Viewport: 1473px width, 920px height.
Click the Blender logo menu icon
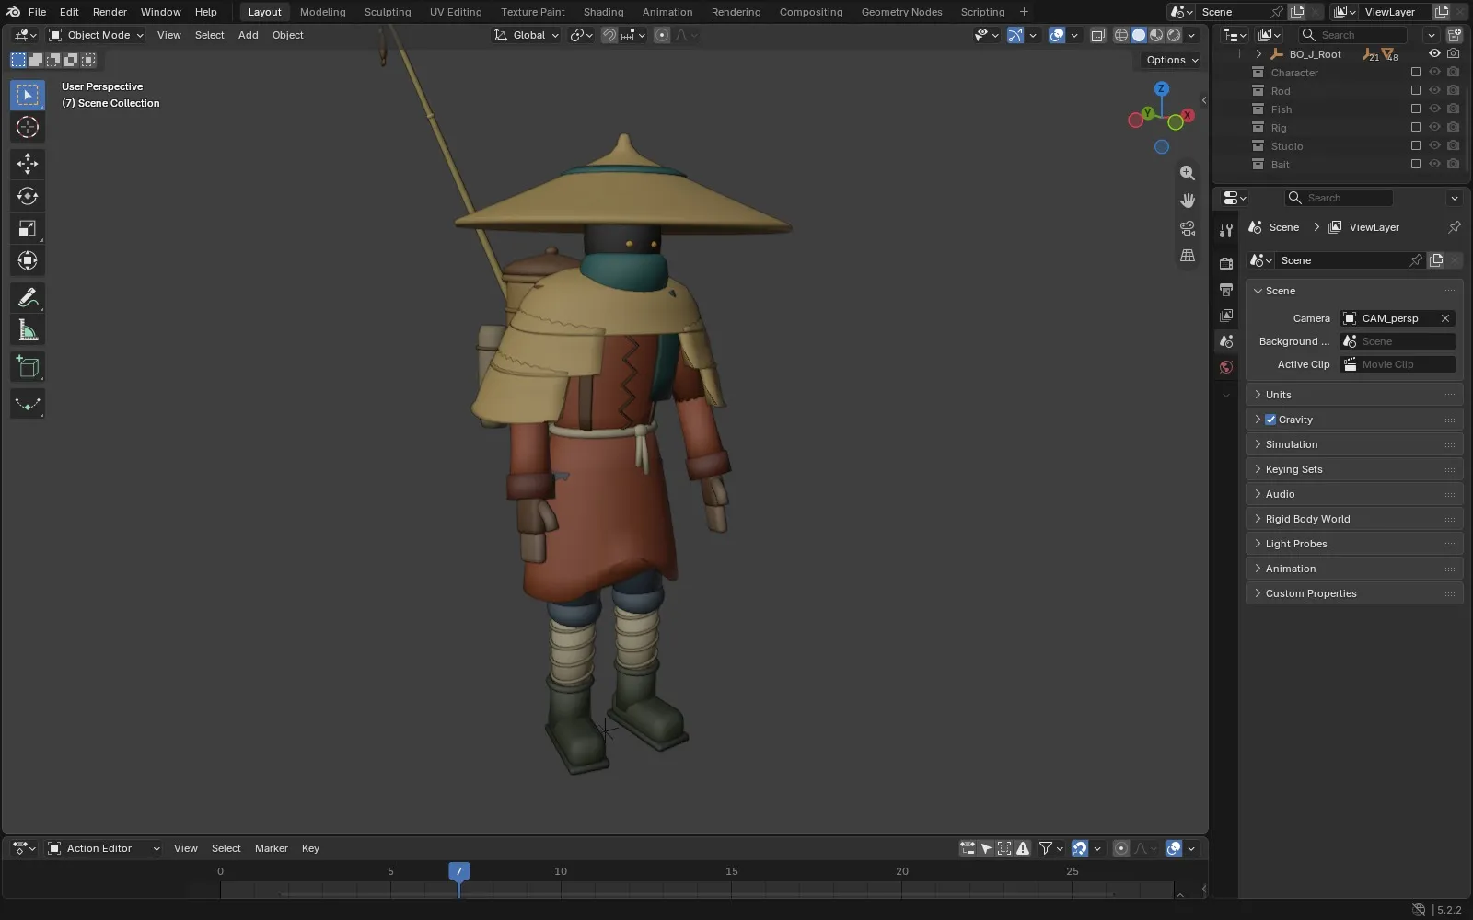point(13,12)
